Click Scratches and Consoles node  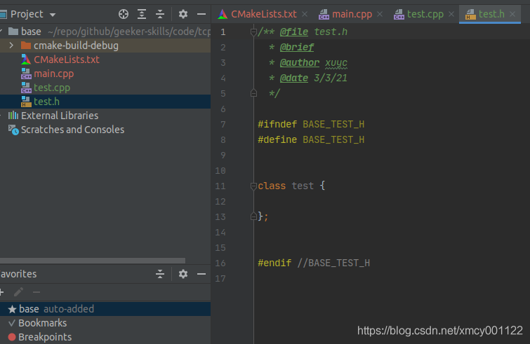[105, 130]
